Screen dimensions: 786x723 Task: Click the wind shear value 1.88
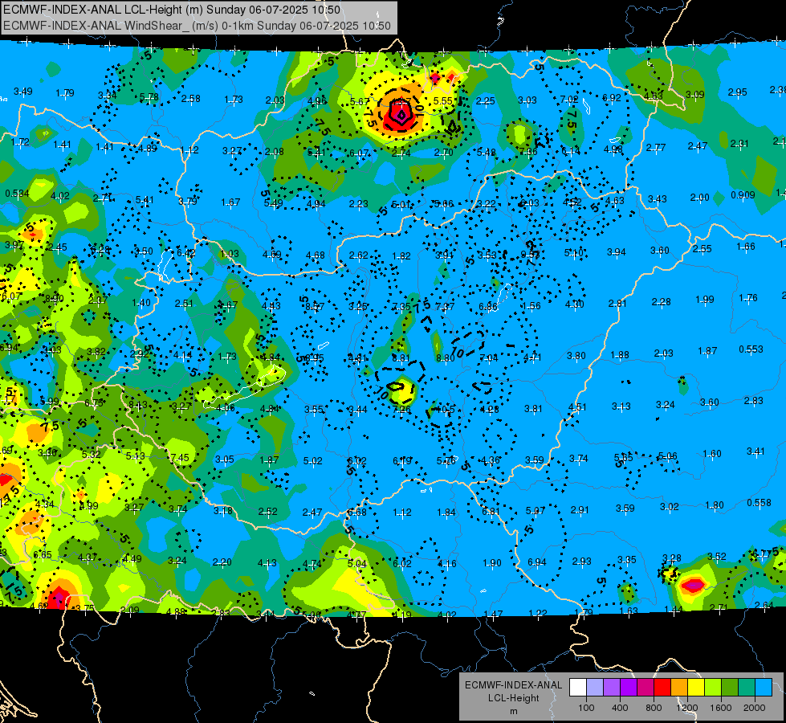[x=620, y=355]
